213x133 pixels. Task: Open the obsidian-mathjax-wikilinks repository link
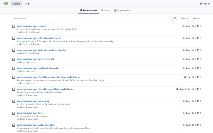(x=56, y=89)
